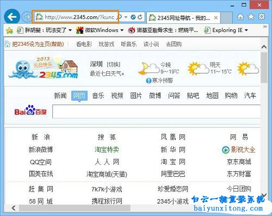Viewport: 272px width, 216px height.
Task: Open the address bar autocomplete dropdown arrow
Action: pos(126,17)
